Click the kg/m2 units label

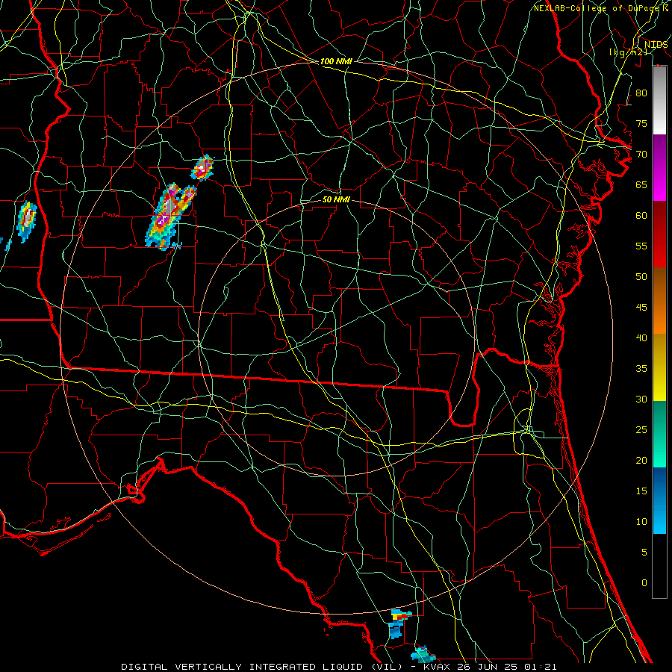tap(628, 52)
